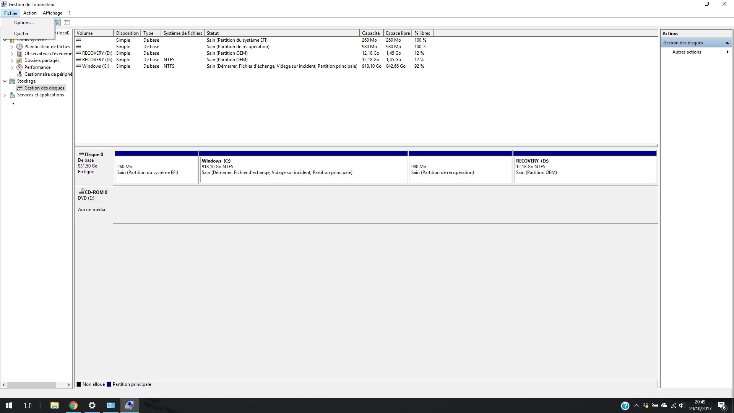Sort by the % libres column header
Screen dimensions: 734x413
(422, 33)
